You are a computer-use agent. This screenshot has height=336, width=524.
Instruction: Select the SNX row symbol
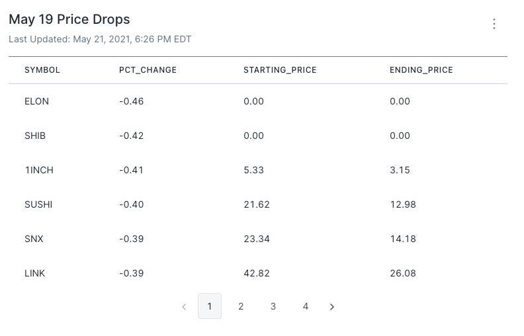click(x=34, y=239)
